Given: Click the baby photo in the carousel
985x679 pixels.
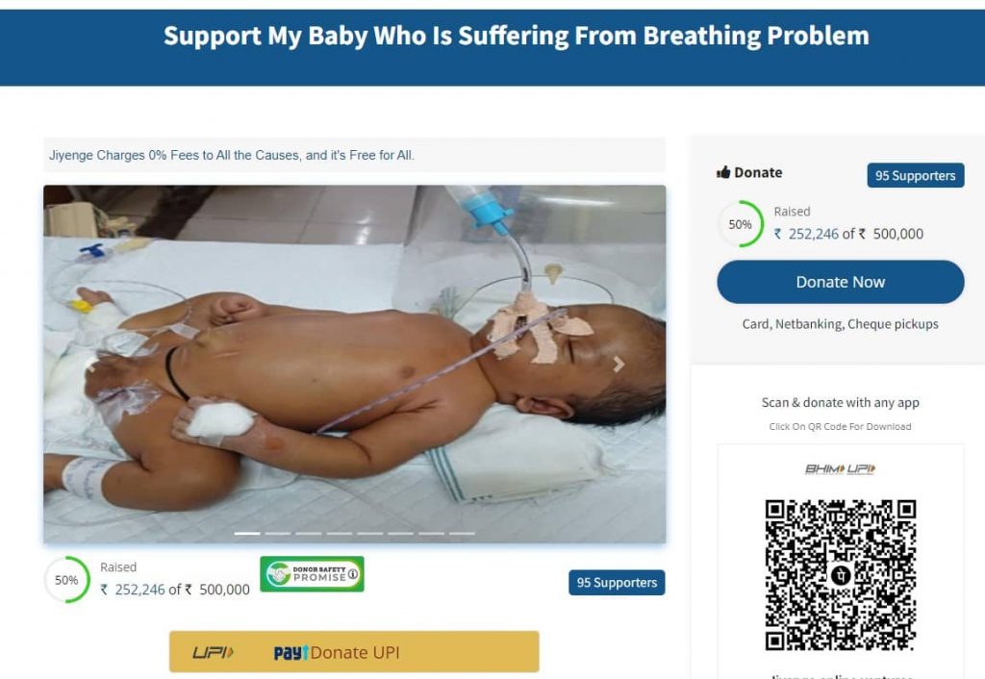Looking at the screenshot, I should point(355,365).
